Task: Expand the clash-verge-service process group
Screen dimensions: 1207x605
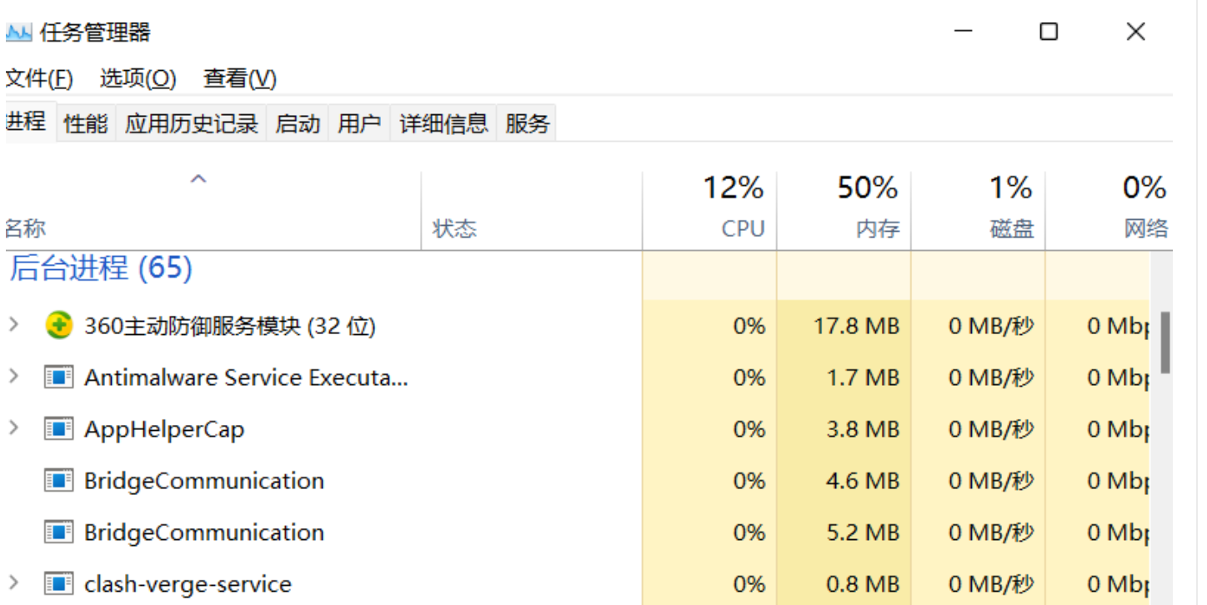Action: click(x=13, y=583)
